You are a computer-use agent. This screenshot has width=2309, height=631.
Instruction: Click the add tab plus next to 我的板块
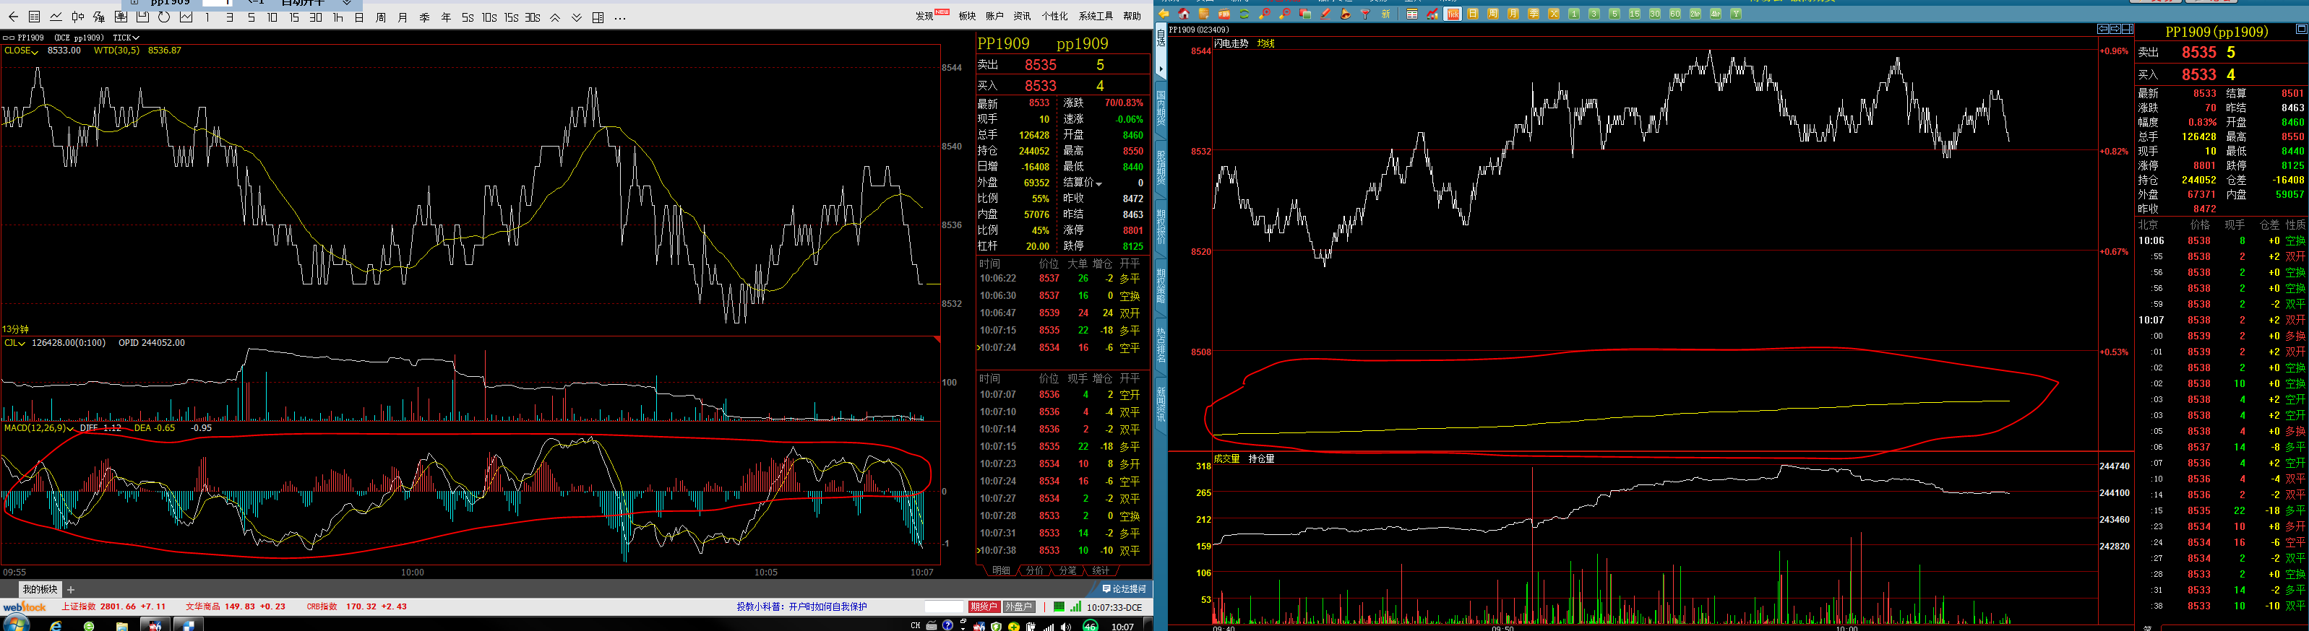coord(71,590)
